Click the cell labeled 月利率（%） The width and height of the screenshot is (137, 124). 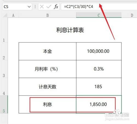tap(47, 69)
